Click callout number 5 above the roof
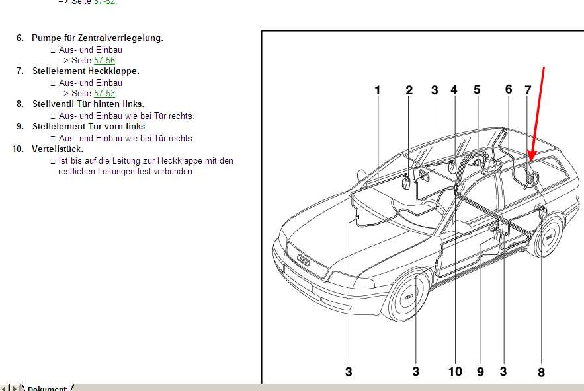Screen dimensions: 584x391 (x=477, y=89)
